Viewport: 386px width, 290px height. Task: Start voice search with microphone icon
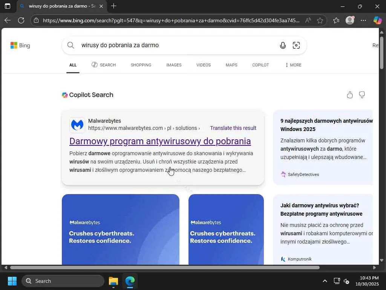pos(283,45)
